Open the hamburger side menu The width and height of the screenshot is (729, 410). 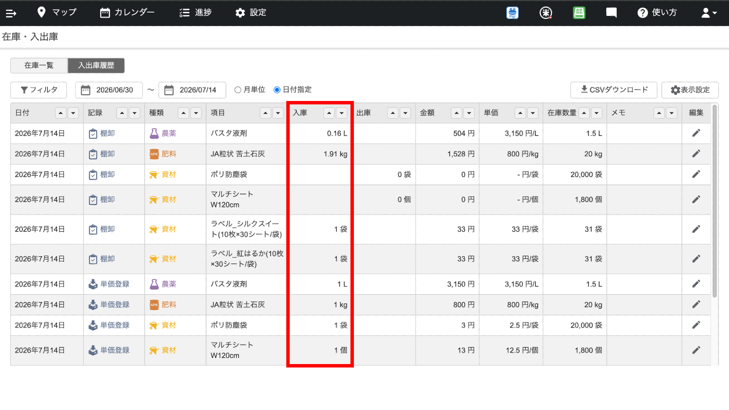click(11, 13)
